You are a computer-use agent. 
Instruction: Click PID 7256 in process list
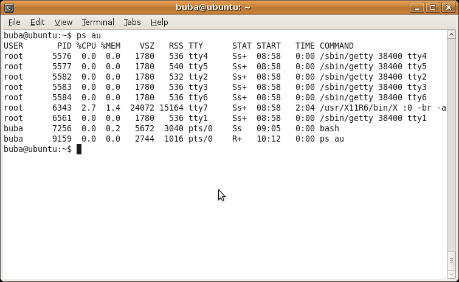pos(62,128)
